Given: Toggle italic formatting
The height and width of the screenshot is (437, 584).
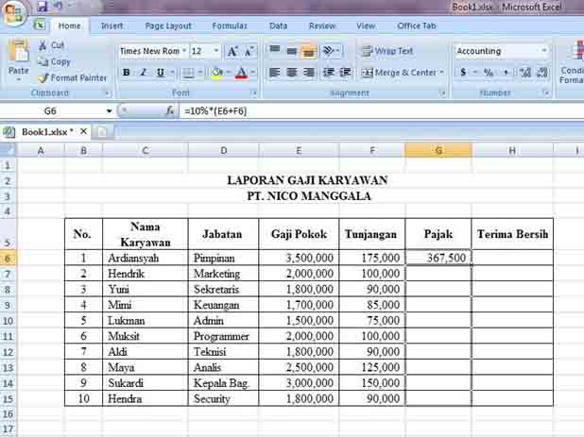Looking at the screenshot, I should (143, 73).
